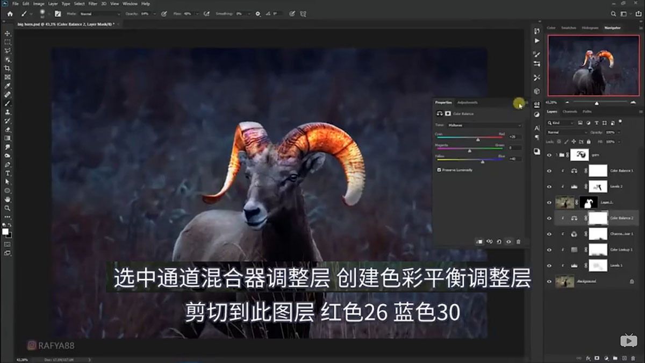Click the delete icon in the Properties panel

[519, 241]
